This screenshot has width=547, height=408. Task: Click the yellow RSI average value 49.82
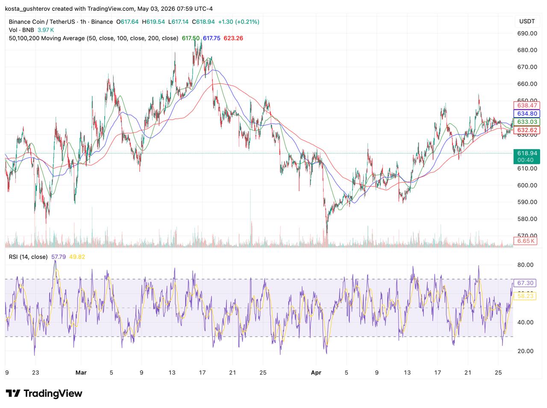pyautogui.click(x=77, y=257)
